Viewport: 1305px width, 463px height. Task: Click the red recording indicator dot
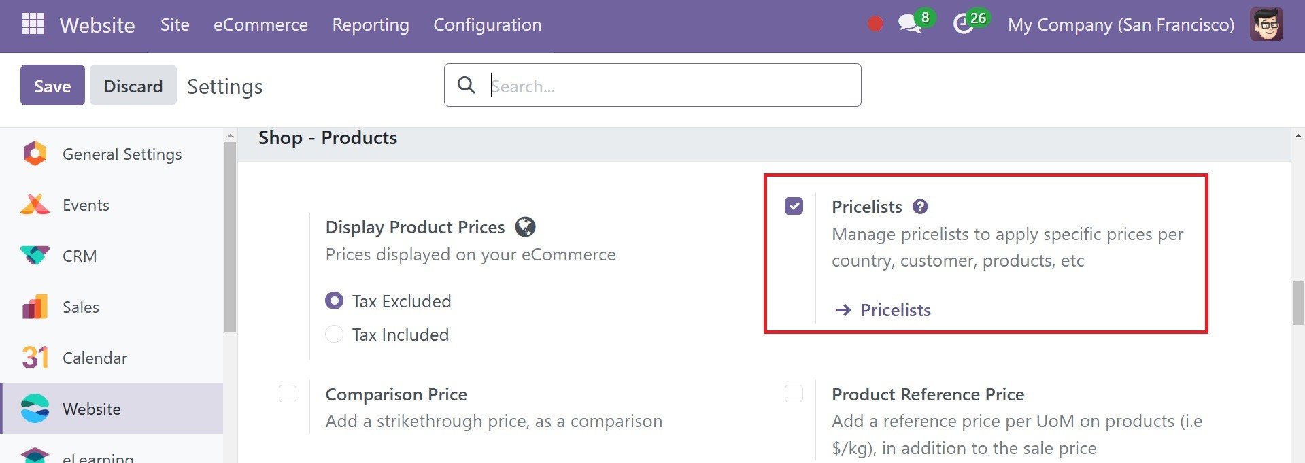[875, 24]
